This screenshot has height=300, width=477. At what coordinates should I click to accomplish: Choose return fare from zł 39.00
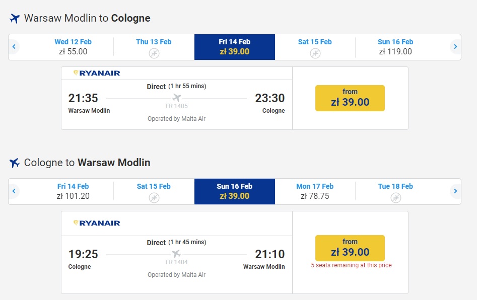coord(350,248)
